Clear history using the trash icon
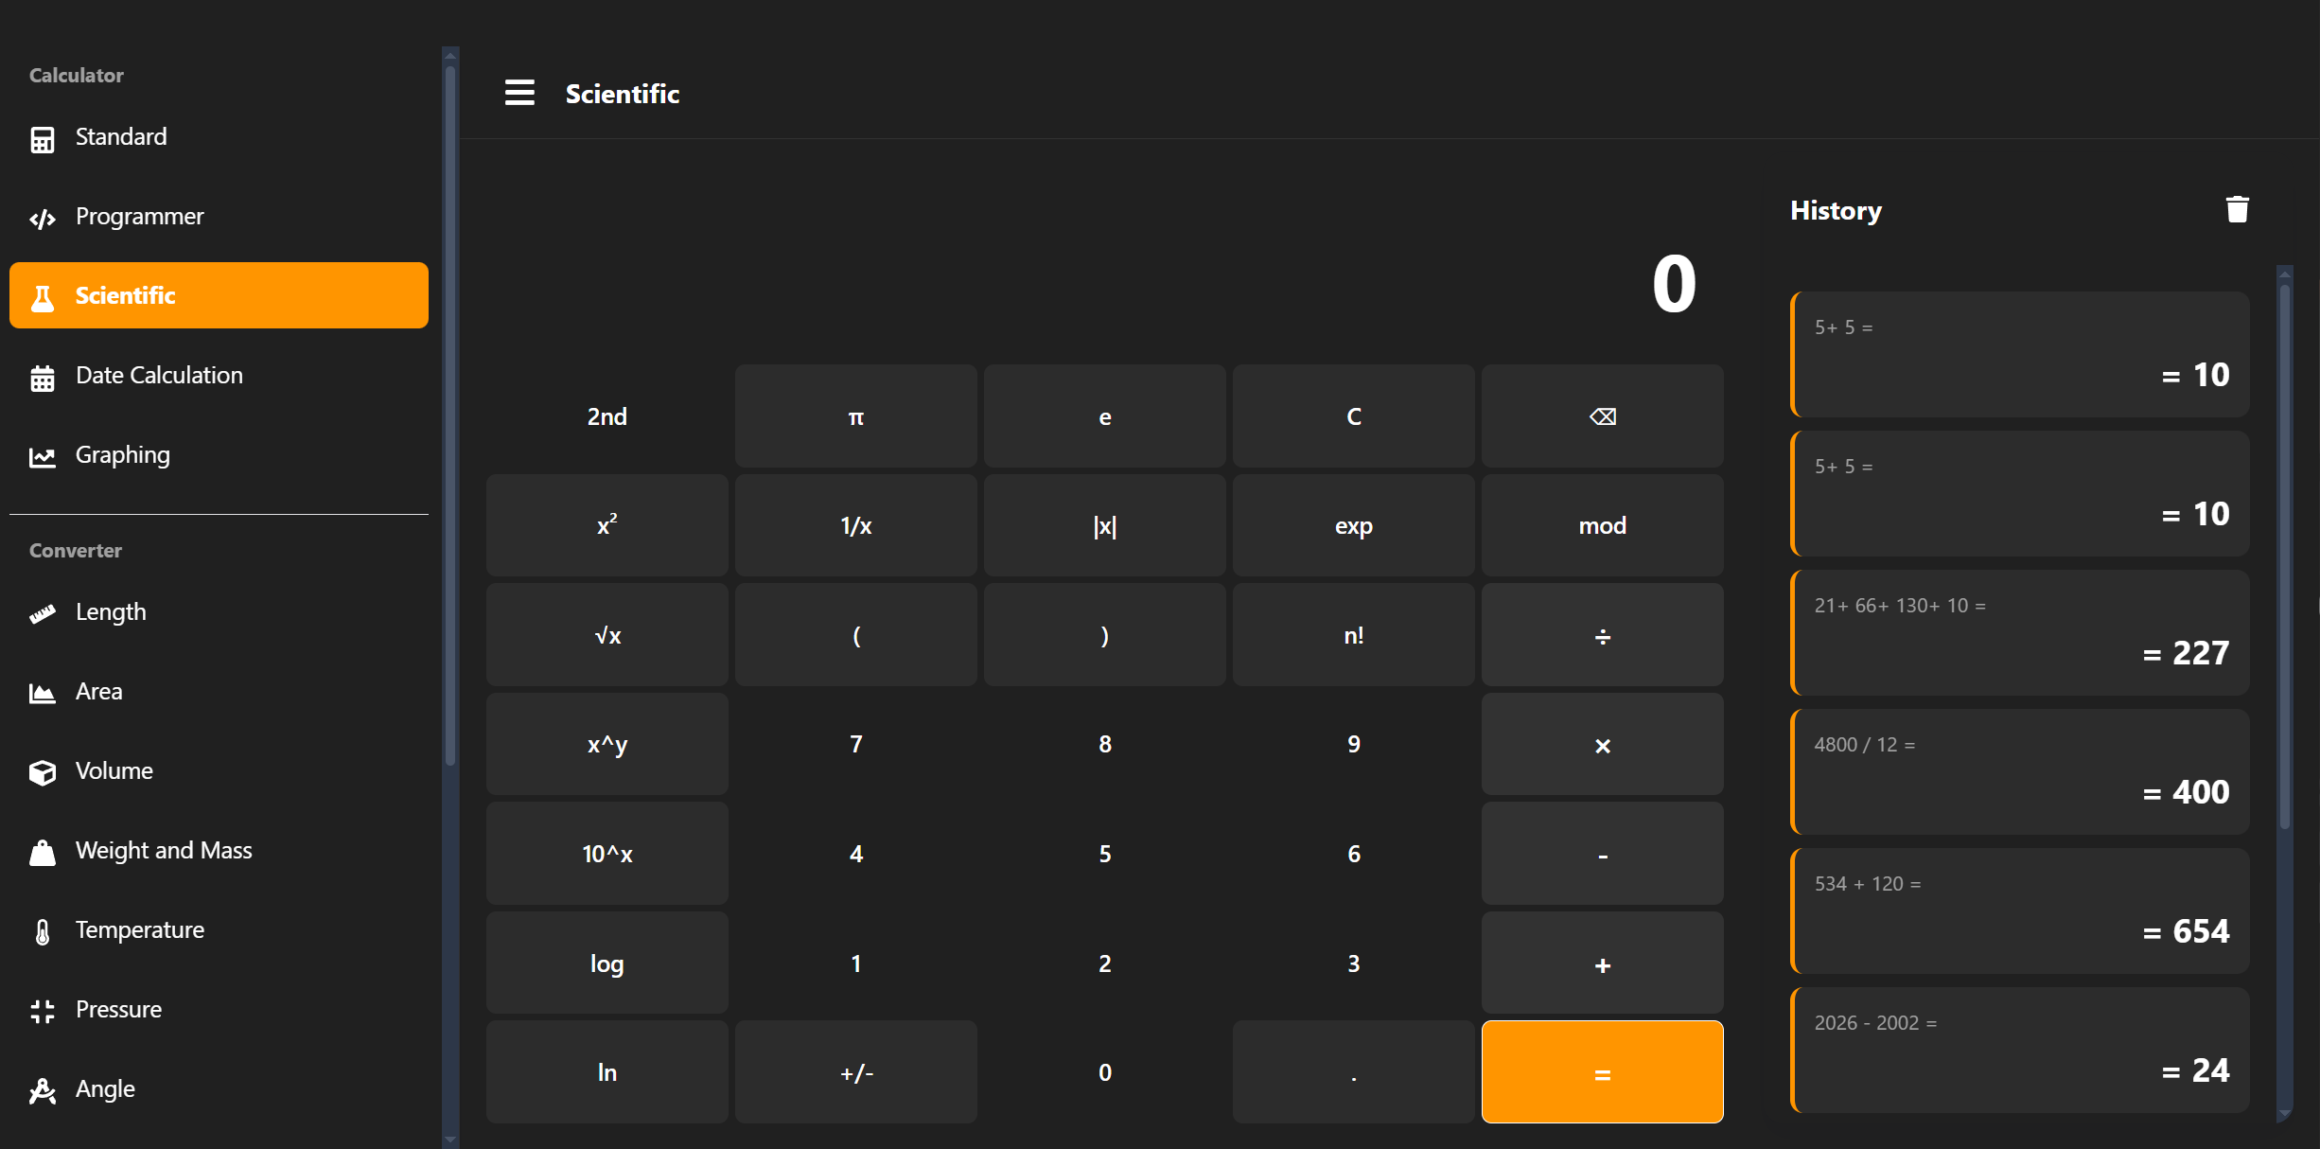The width and height of the screenshot is (2320, 1149). 2237,208
